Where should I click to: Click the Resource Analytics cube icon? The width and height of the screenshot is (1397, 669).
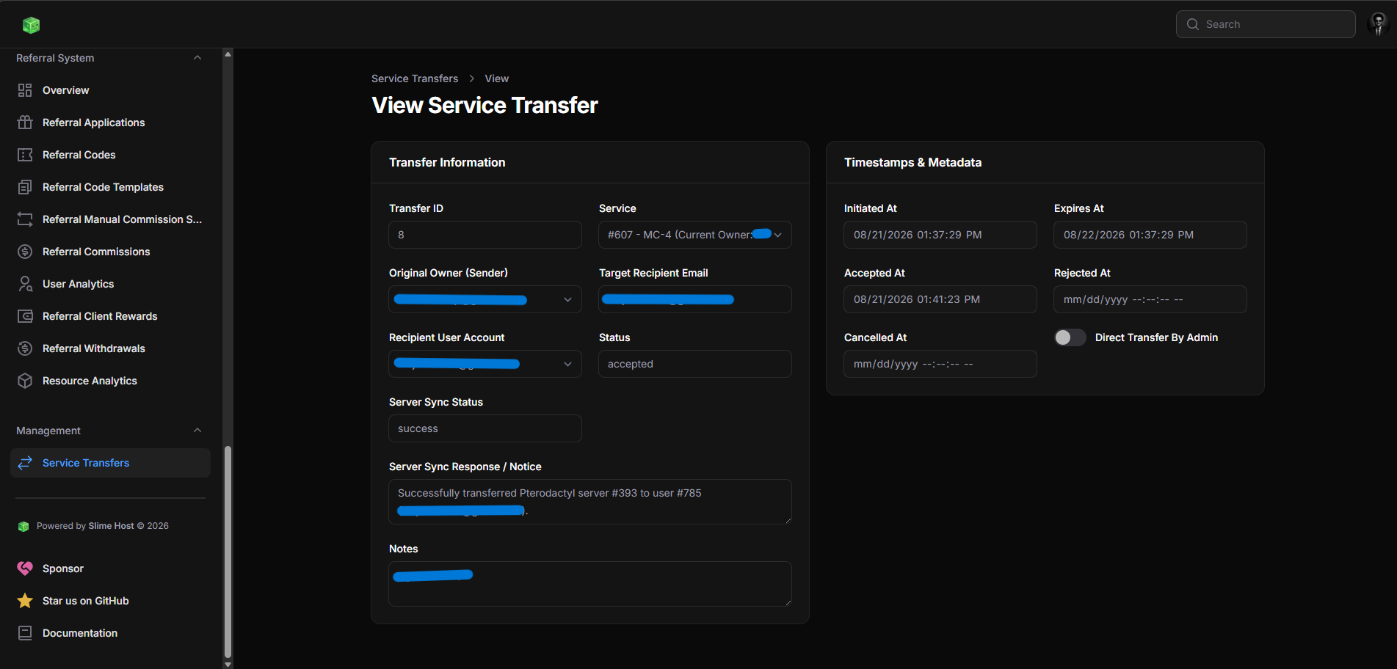click(x=25, y=381)
